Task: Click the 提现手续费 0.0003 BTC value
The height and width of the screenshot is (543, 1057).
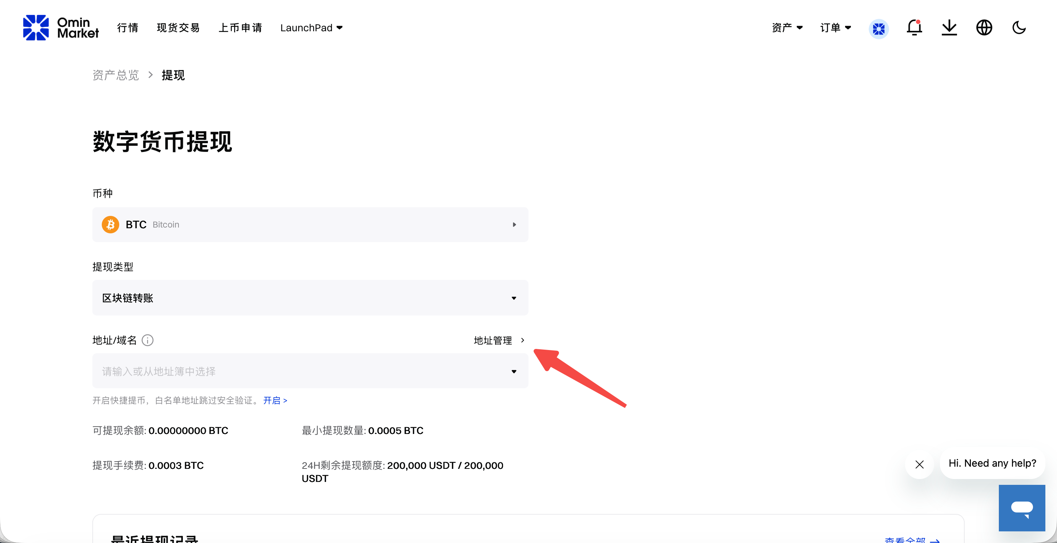Action: 176,466
